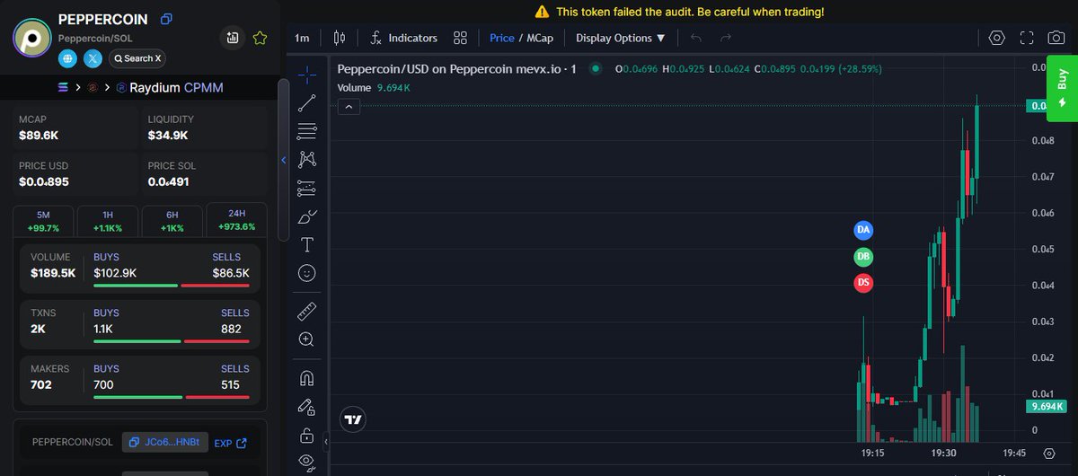This screenshot has width=1078, height=476.
Task: Select the Text annotation tool
Action: click(x=306, y=245)
